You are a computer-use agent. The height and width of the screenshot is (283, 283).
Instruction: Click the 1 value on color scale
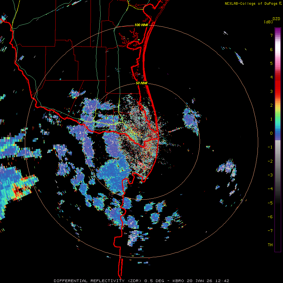click(271, 119)
